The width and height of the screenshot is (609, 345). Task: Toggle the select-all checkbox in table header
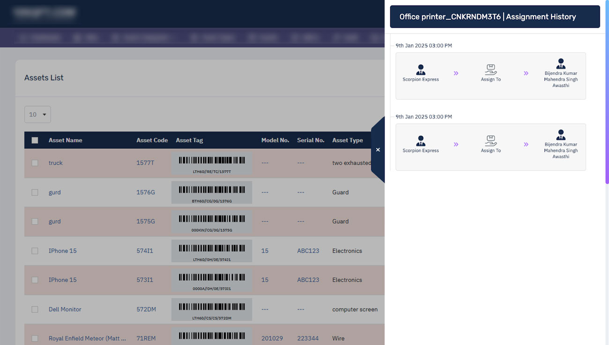(35, 140)
